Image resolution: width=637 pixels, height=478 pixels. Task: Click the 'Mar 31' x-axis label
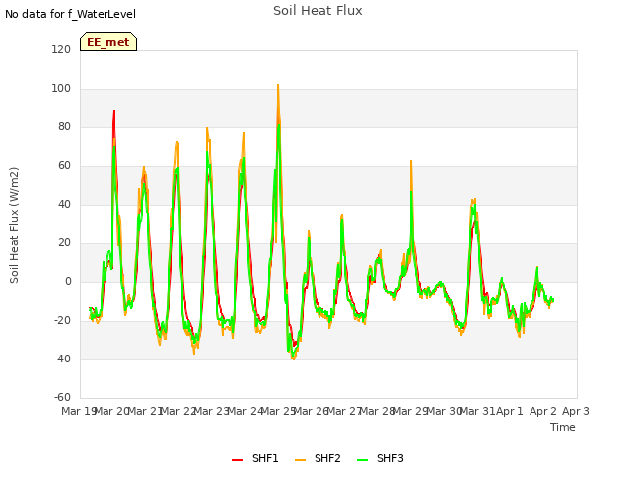(x=476, y=411)
